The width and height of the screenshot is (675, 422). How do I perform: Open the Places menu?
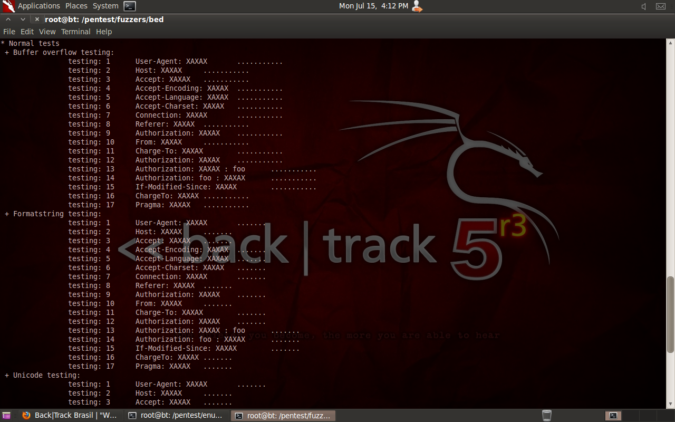click(x=76, y=6)
